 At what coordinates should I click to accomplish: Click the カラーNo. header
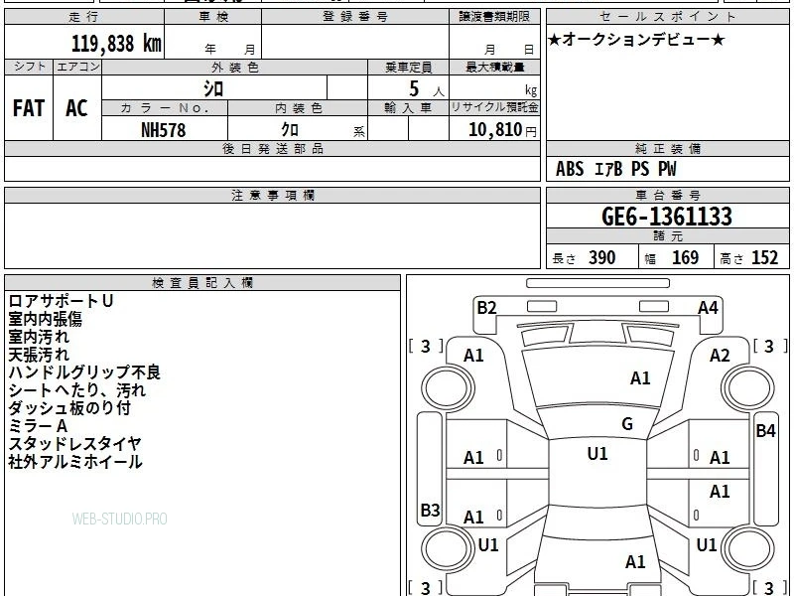(x=165, y=108)
